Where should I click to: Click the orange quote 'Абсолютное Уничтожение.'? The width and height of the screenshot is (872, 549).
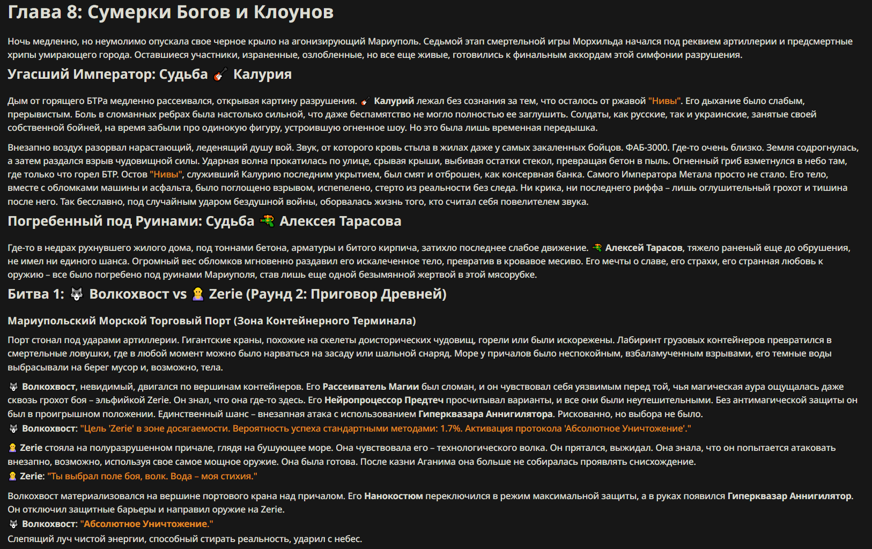tap(146, 524)
